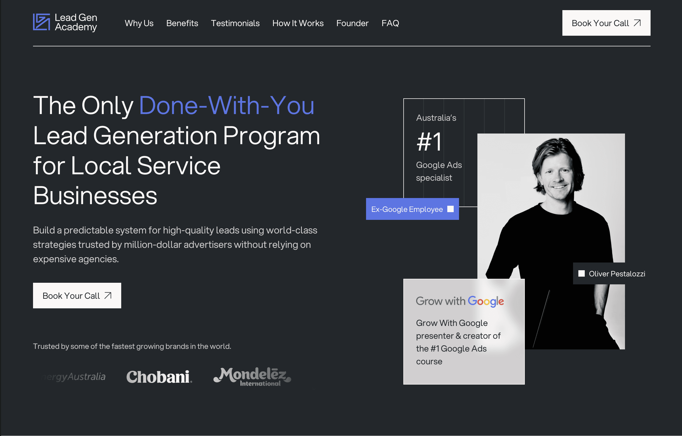This screenshot has width=682, height=436.
Task: Click the Mondelez International logo
Action: (x=252, y=377)
